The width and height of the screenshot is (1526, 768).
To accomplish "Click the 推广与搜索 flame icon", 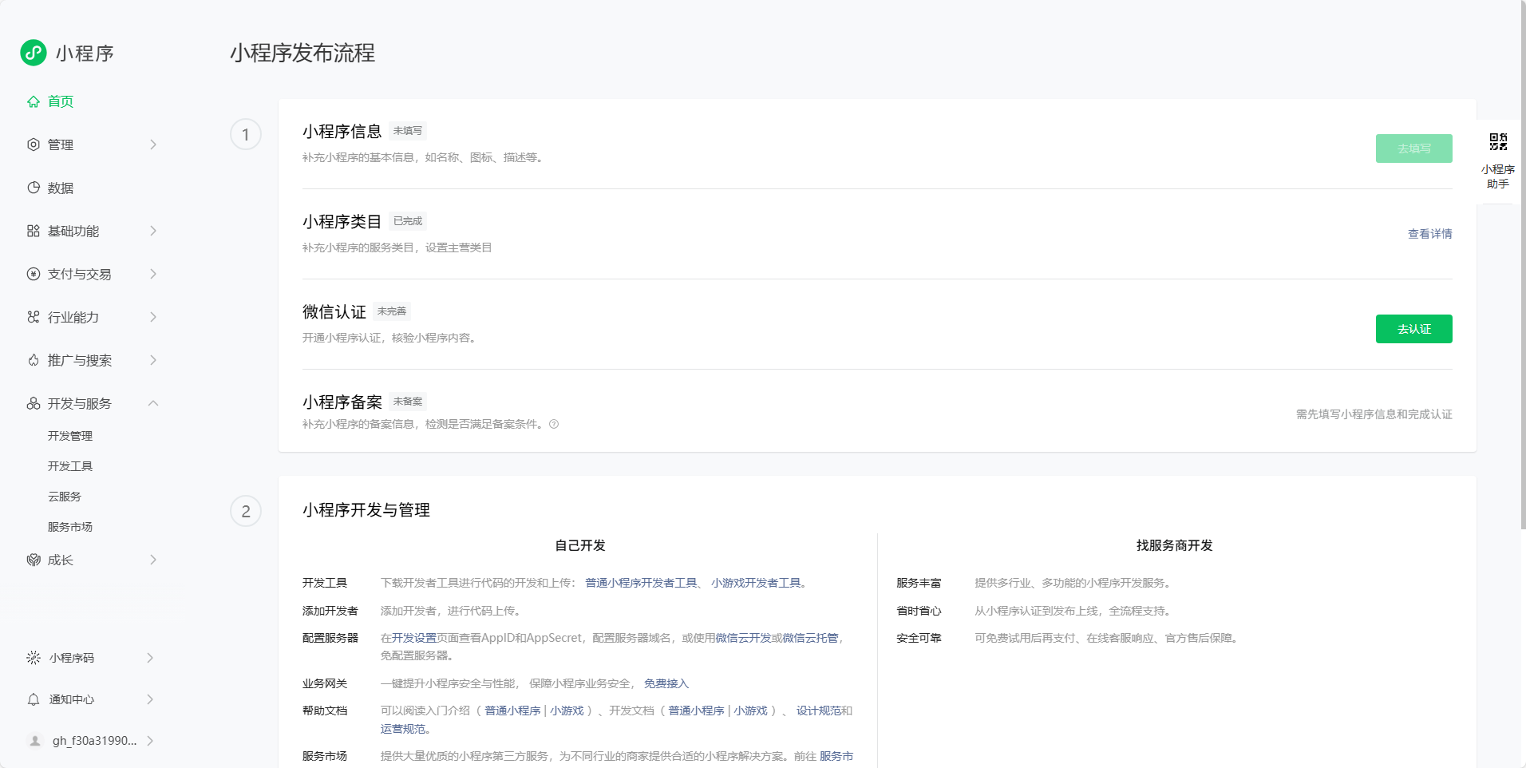I will pos(34,360).
